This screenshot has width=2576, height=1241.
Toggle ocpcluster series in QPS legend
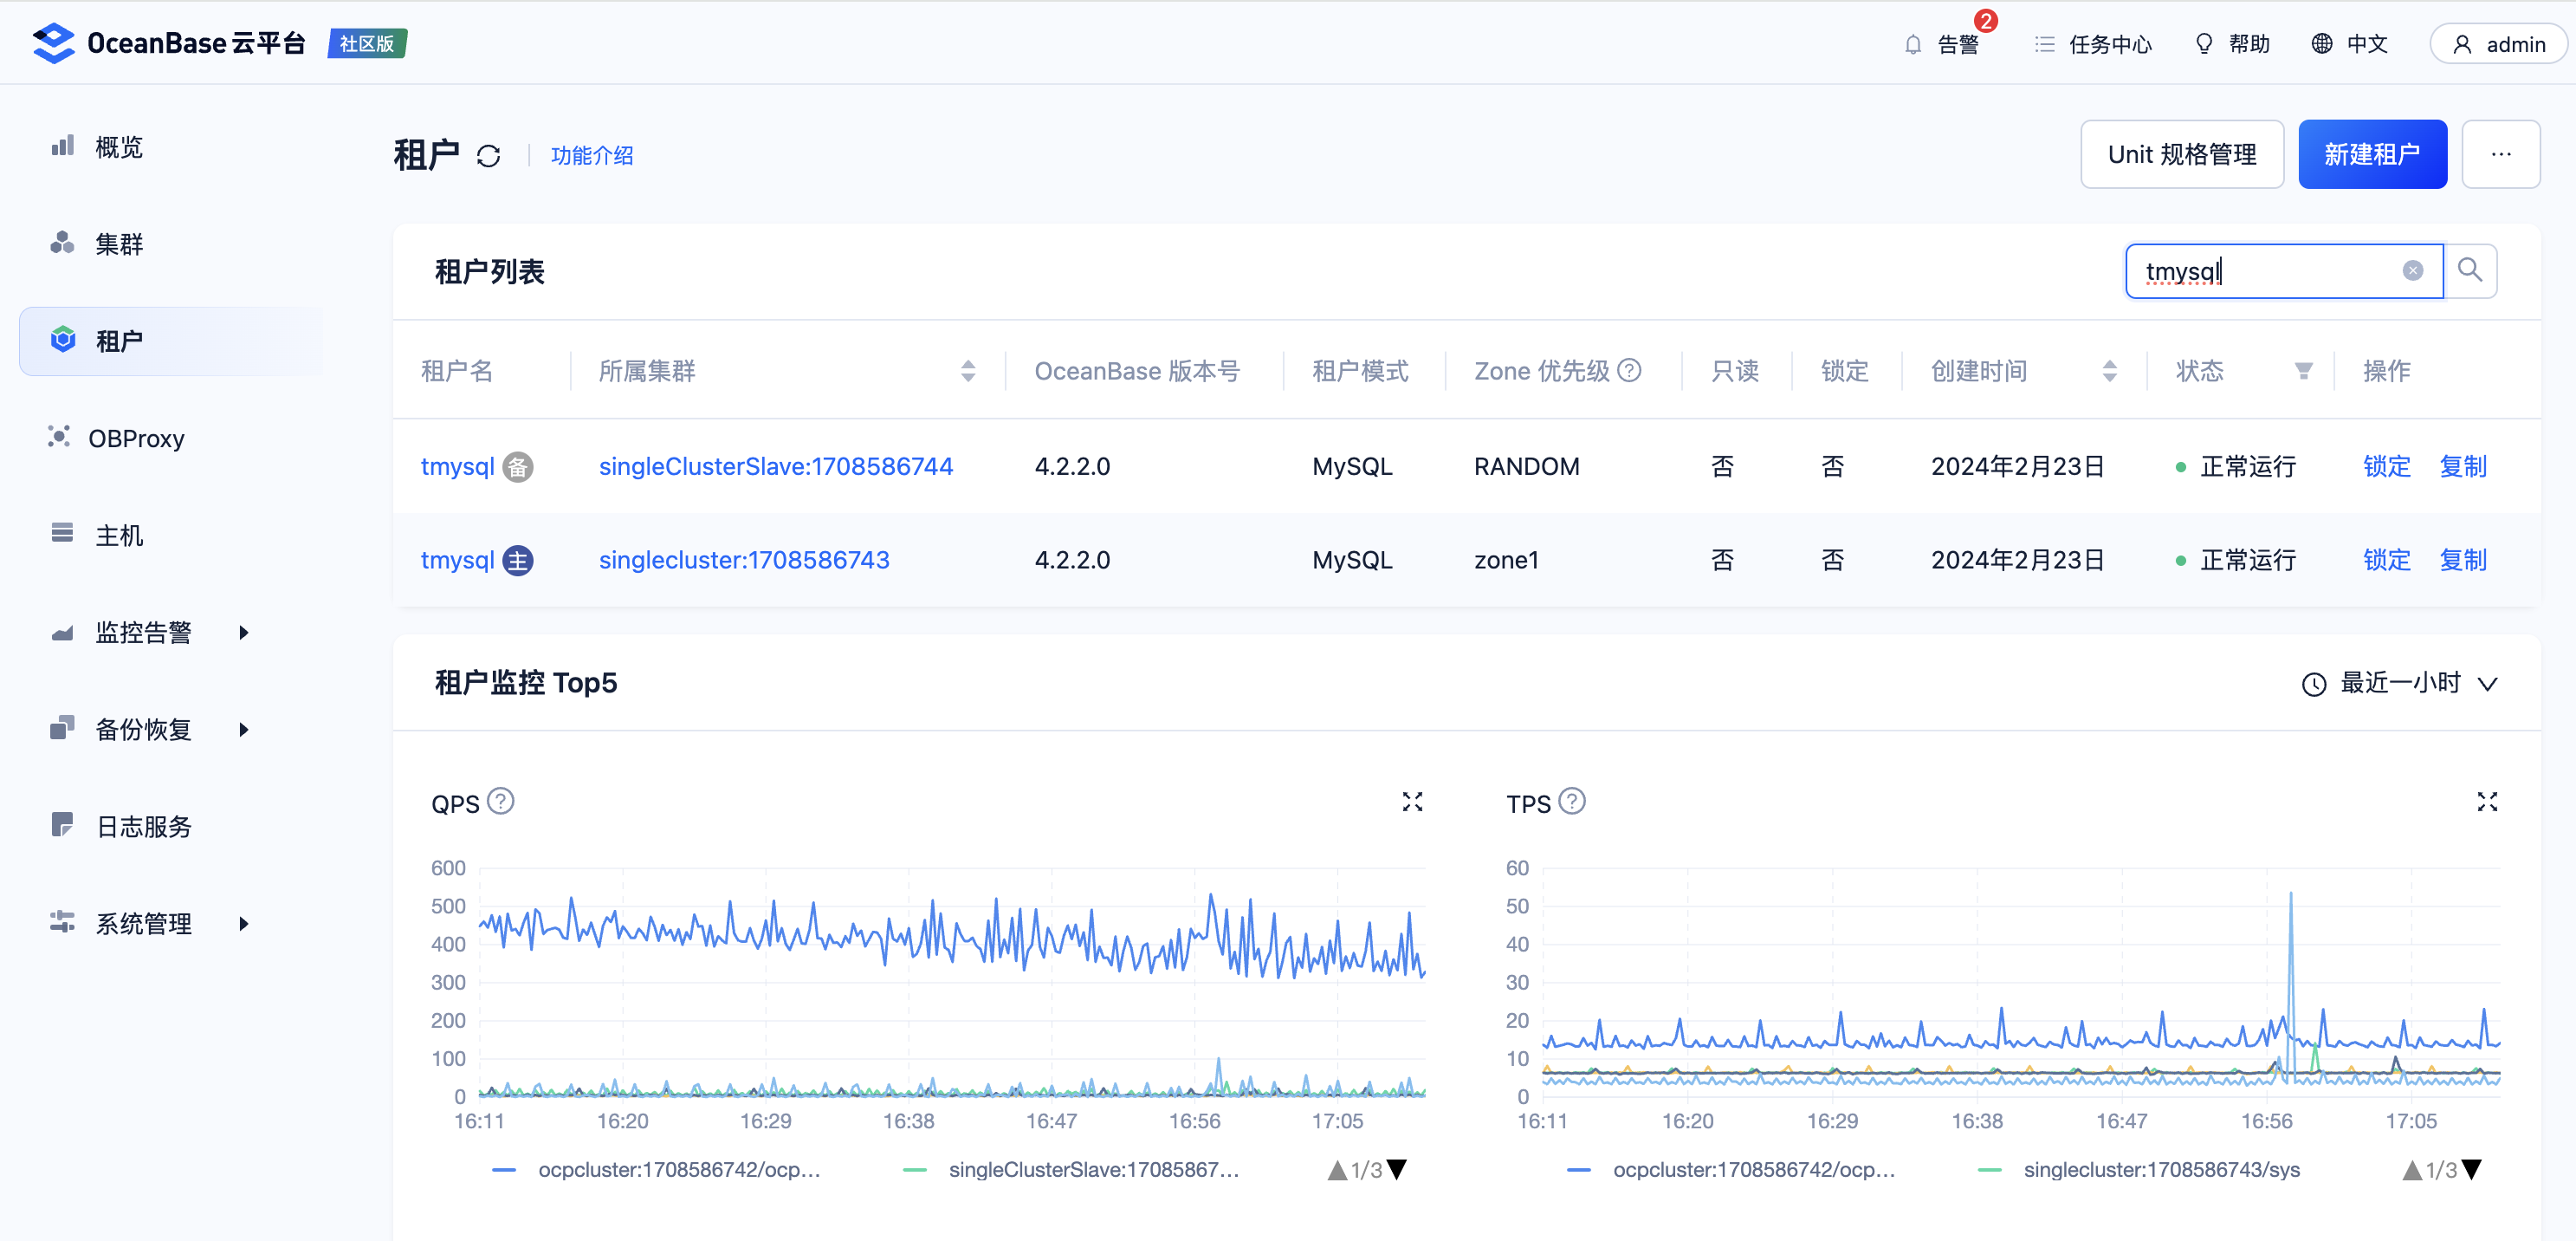pyautogui.click(x=679, y=1169)
